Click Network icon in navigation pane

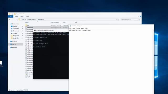tap(11, 48)
